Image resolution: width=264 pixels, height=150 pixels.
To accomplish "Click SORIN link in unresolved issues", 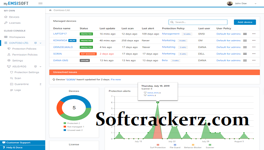I will click(71, 79).
